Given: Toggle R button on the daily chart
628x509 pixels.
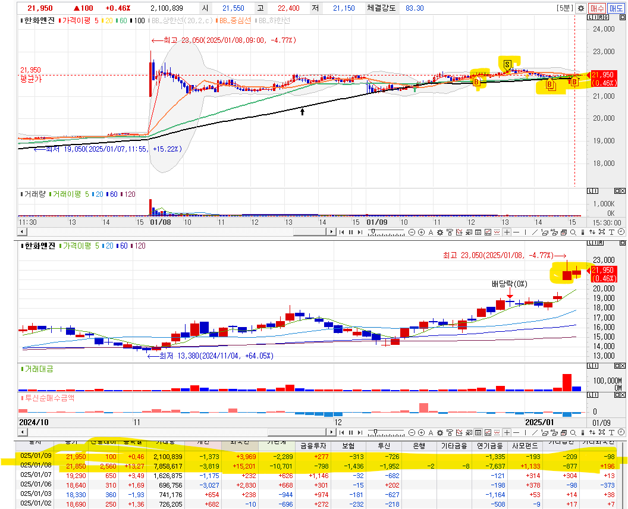Looking at the screenshot, I should pyautogui.click(x=601, y=243).
